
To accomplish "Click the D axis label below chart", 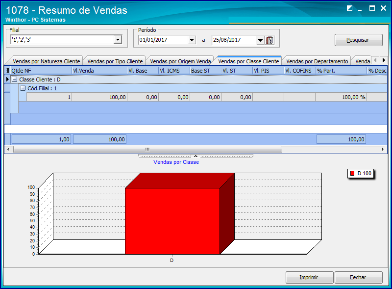I will pyautogui.click(x=172, y=261).
